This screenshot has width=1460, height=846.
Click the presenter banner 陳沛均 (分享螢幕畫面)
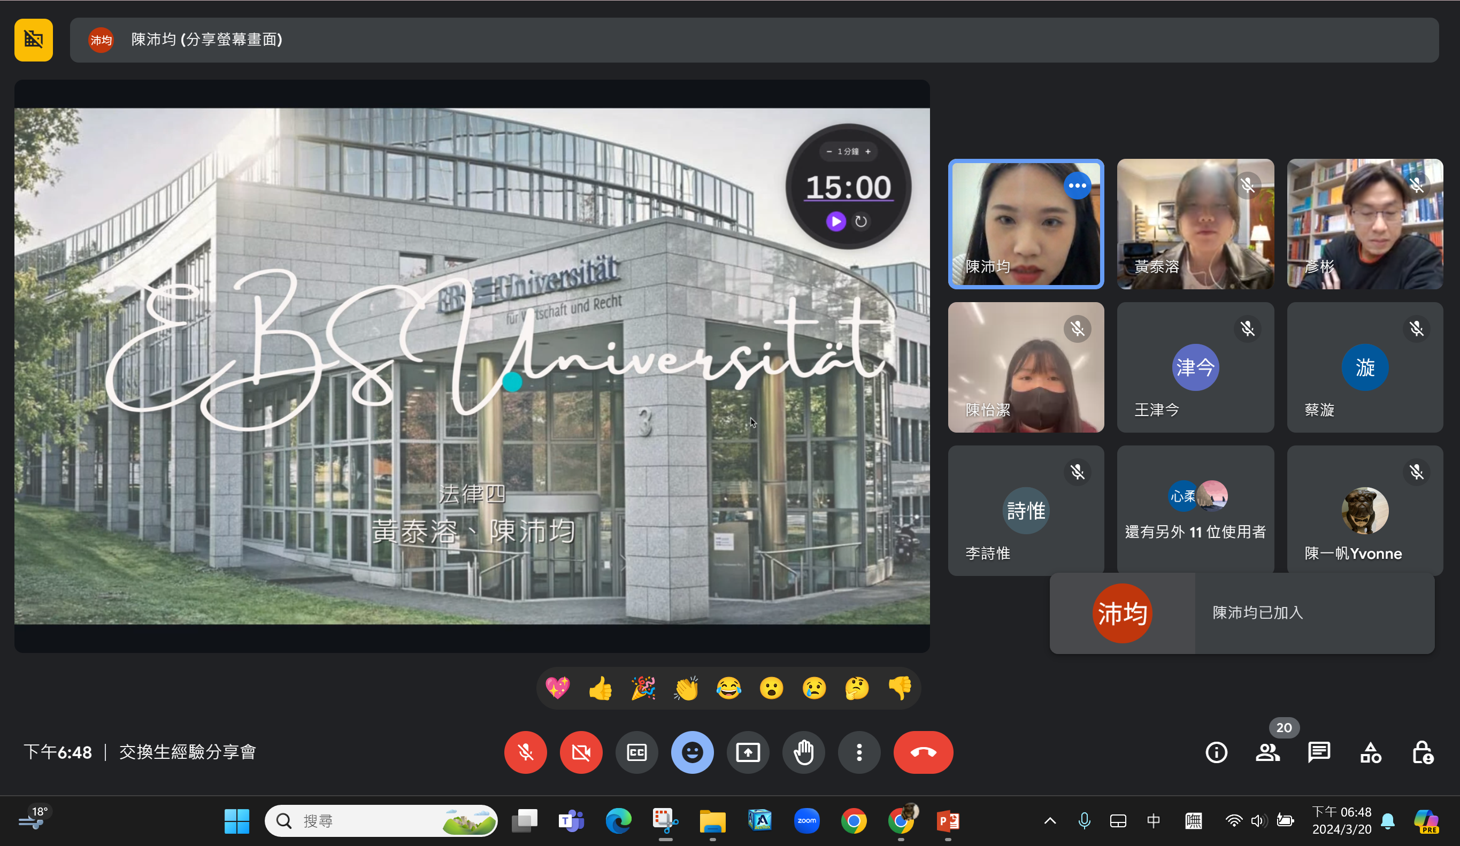tap(754, 40)
